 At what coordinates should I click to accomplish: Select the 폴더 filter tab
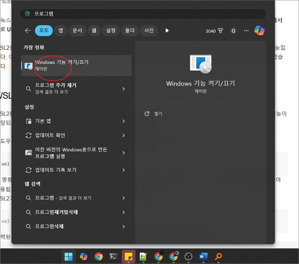pos(130,31)
